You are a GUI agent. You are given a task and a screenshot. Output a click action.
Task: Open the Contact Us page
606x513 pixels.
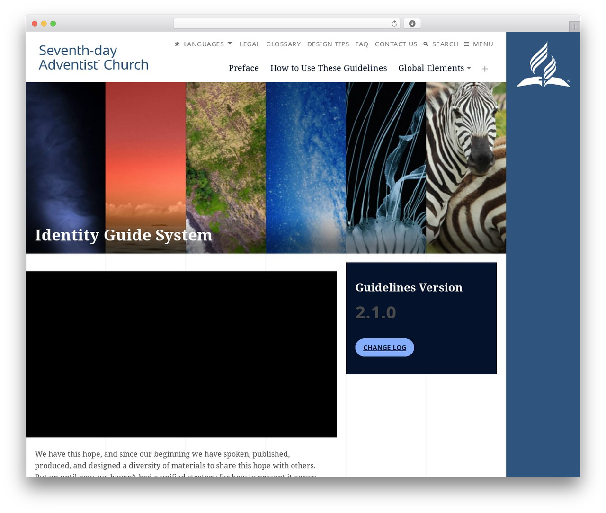point(396,44)
